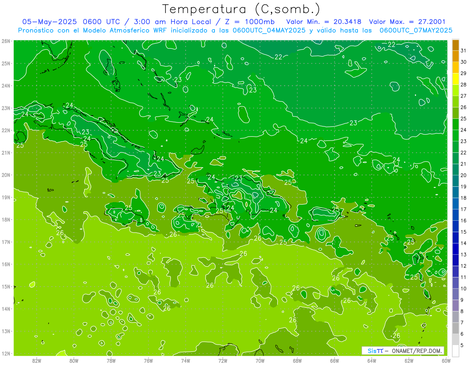Click the colorbar legend value 17
Screen dimensions: 474x366
pos(463,209)
